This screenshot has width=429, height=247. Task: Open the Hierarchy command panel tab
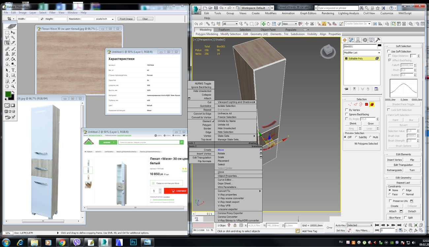[358, 40]
